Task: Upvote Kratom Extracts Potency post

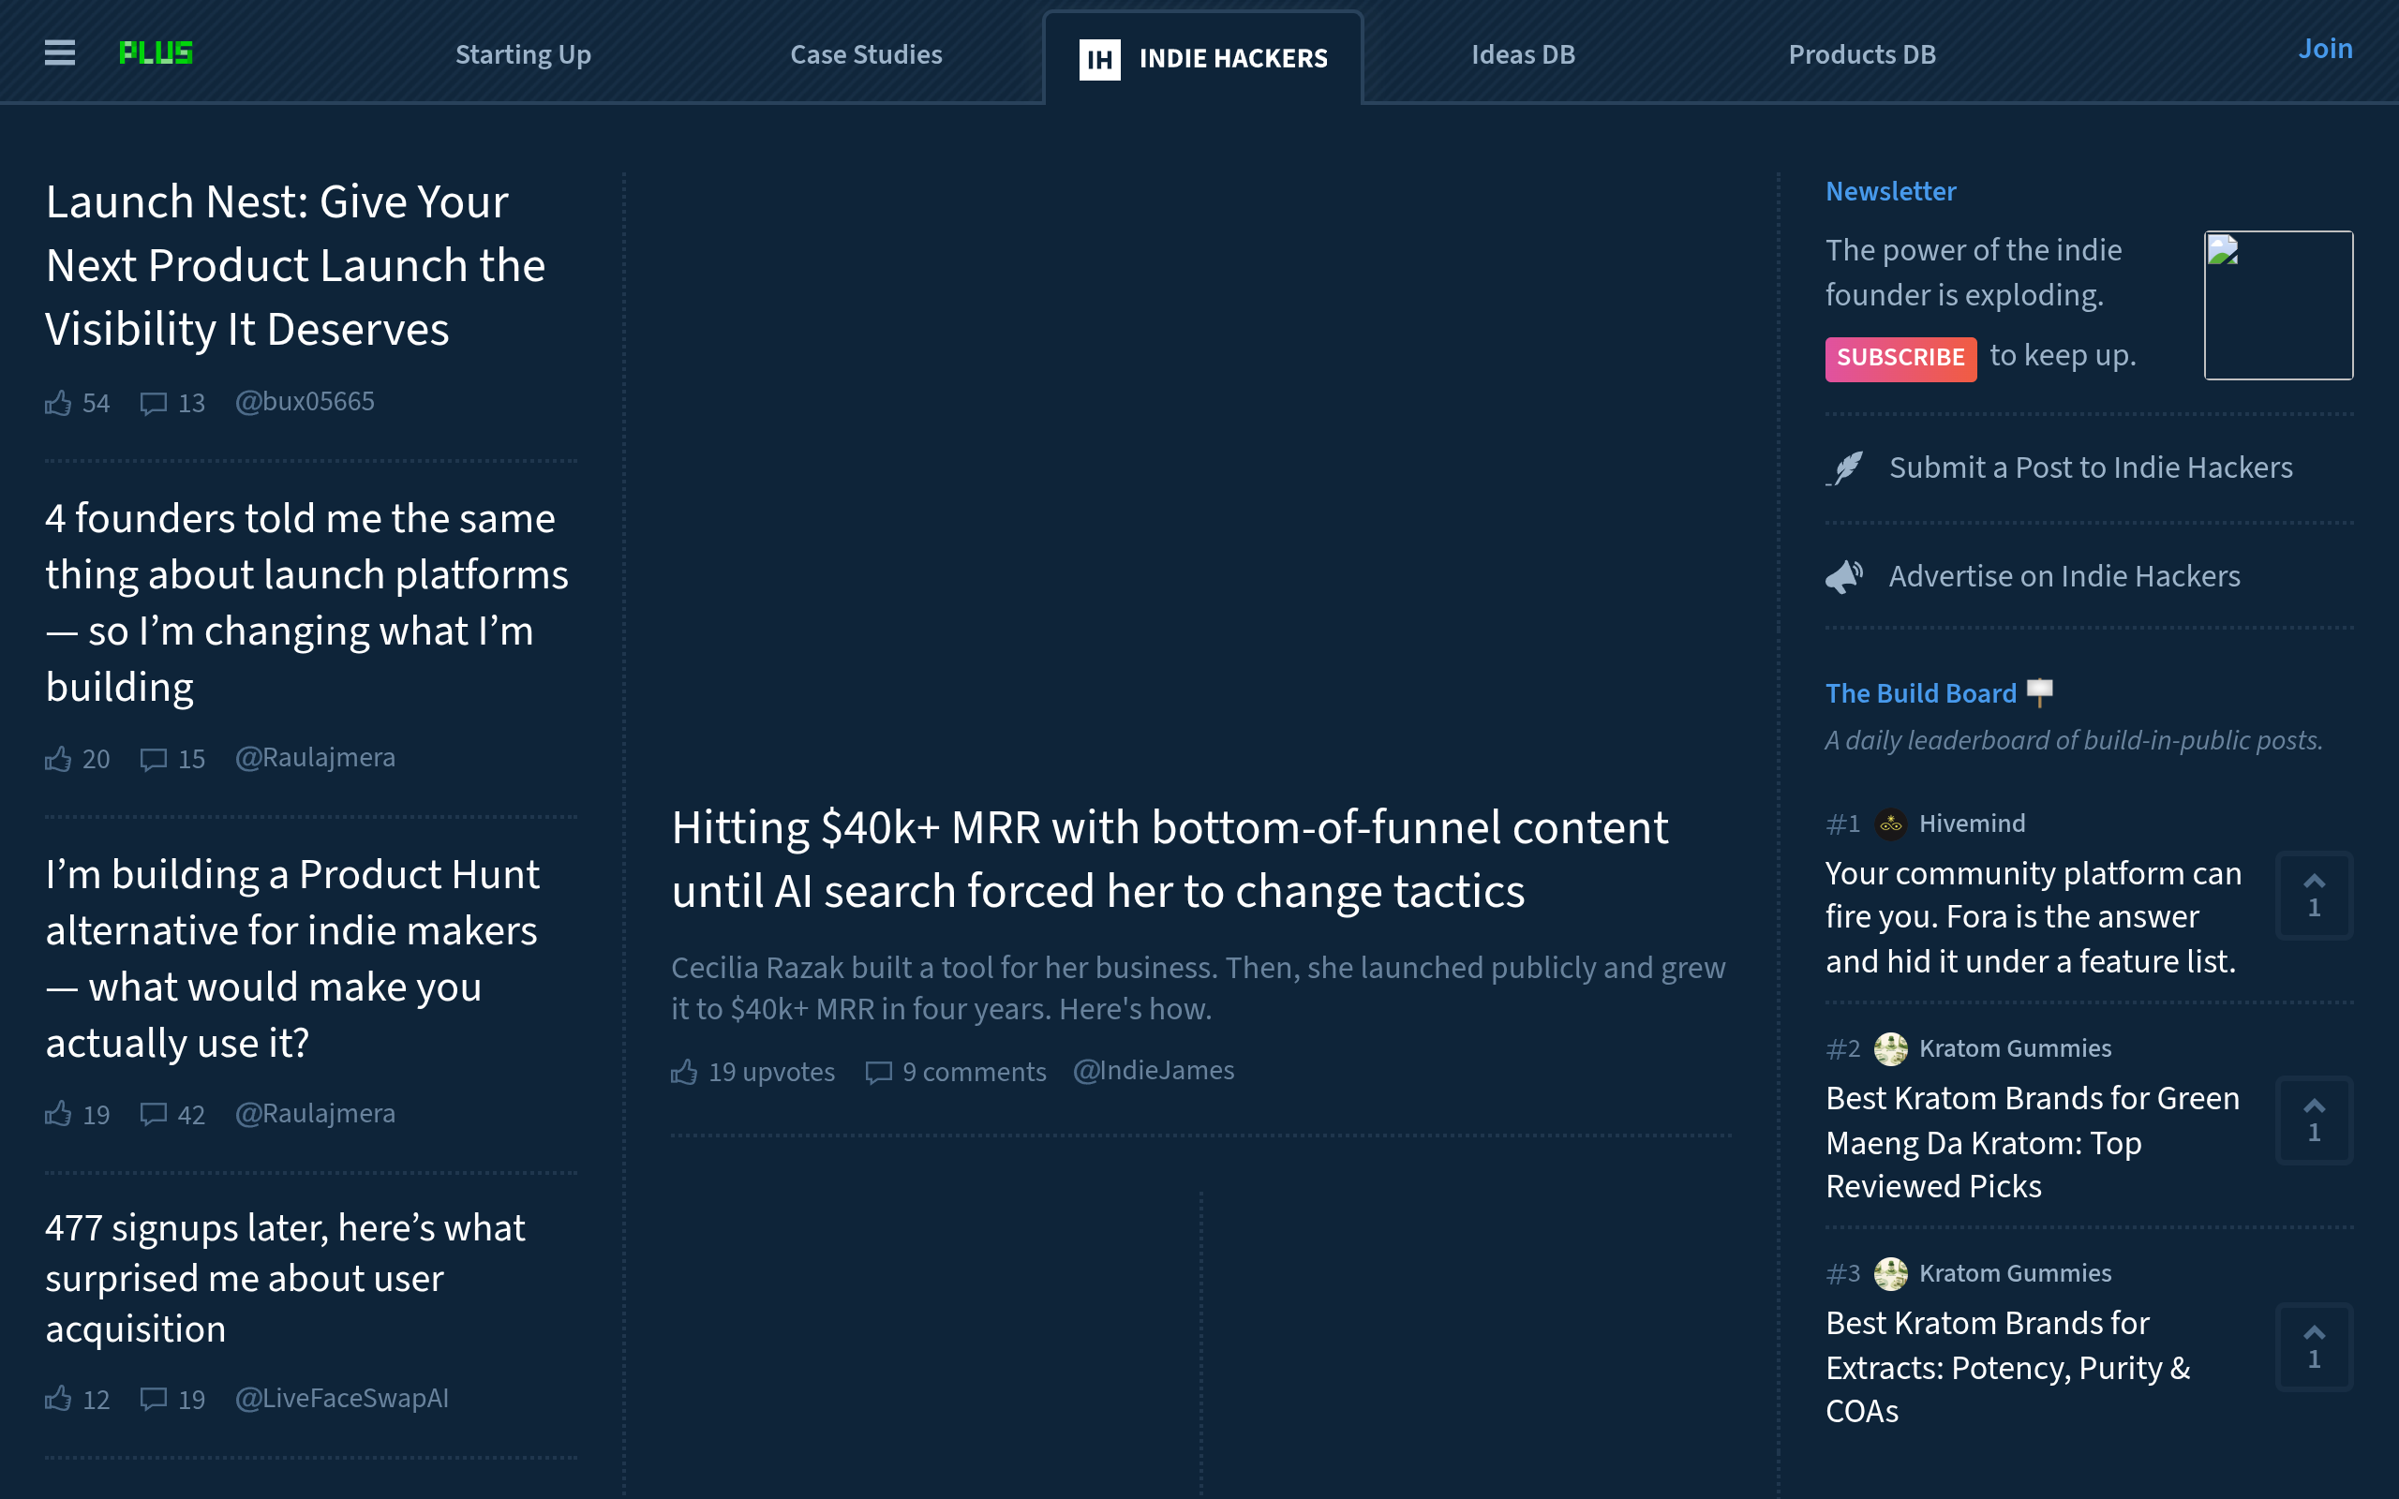Action: 2314,1346
